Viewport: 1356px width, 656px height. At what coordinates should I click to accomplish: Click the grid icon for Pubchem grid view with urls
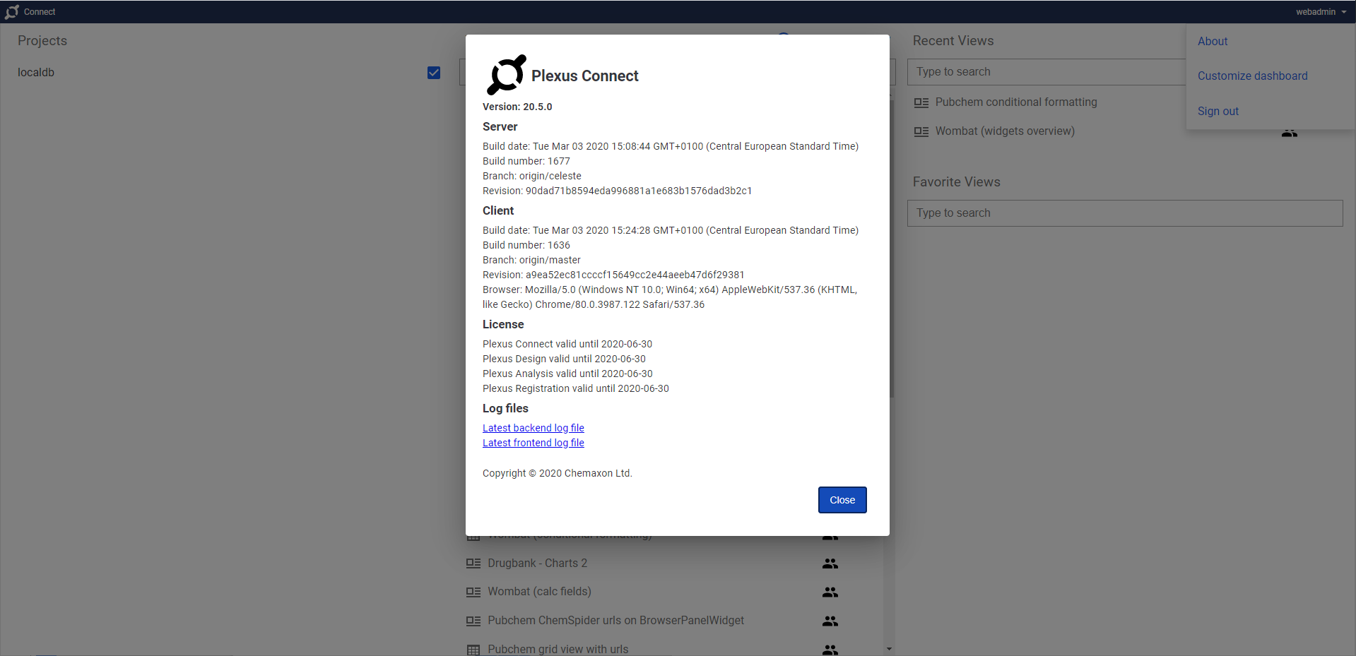coord(473,650)
